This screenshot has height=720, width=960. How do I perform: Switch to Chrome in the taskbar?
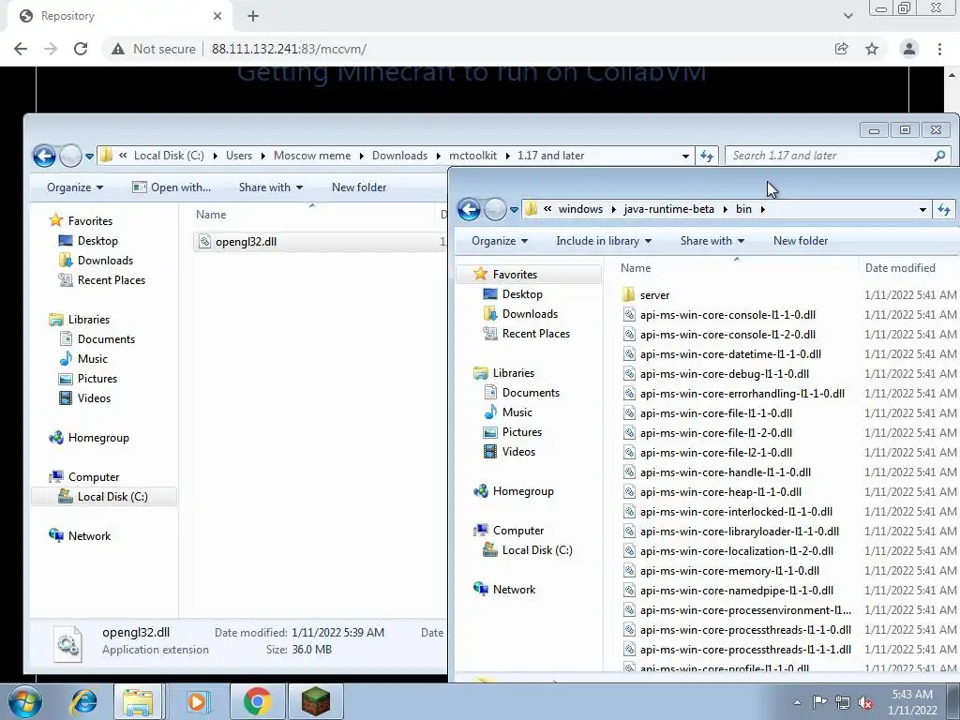[257, 701]
